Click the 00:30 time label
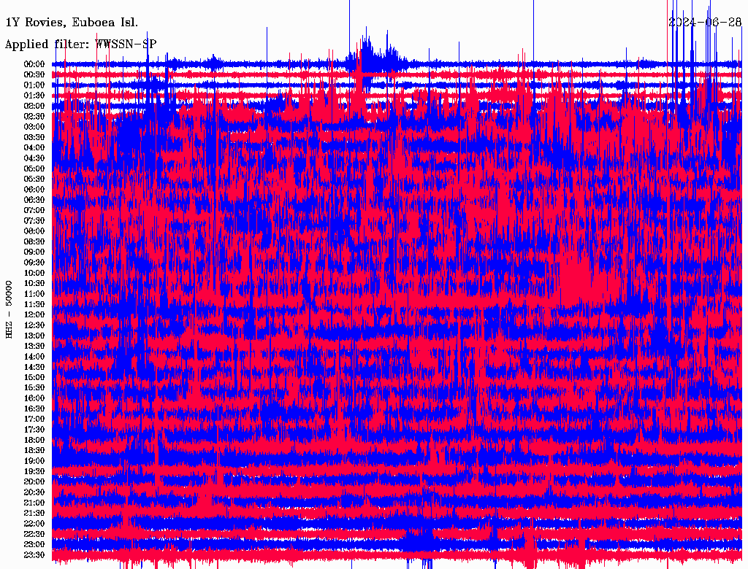 [34, 74]
